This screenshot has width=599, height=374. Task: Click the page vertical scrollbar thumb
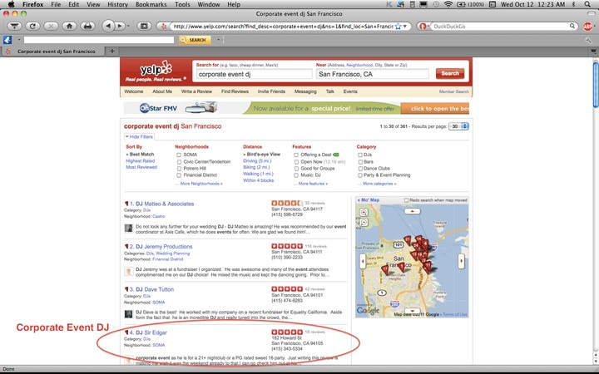point(596,85)
